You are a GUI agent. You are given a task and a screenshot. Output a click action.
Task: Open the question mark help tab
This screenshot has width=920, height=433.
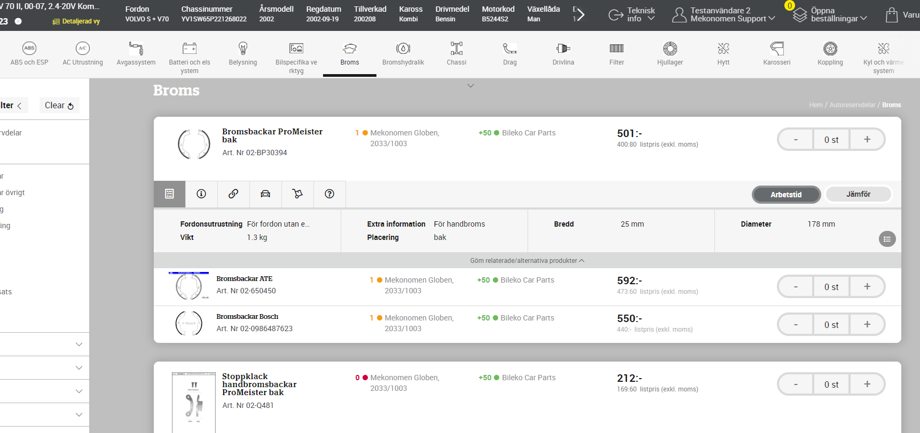[x=329, y=194]
